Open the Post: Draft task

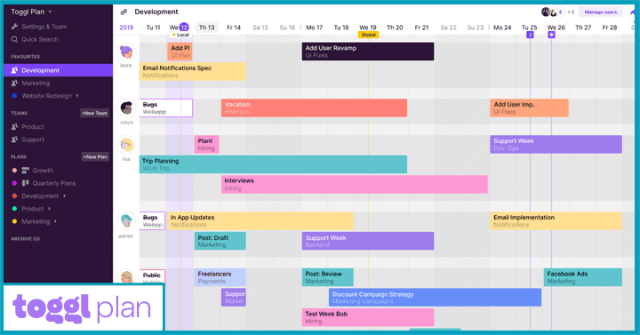click(x=220, y=241)
